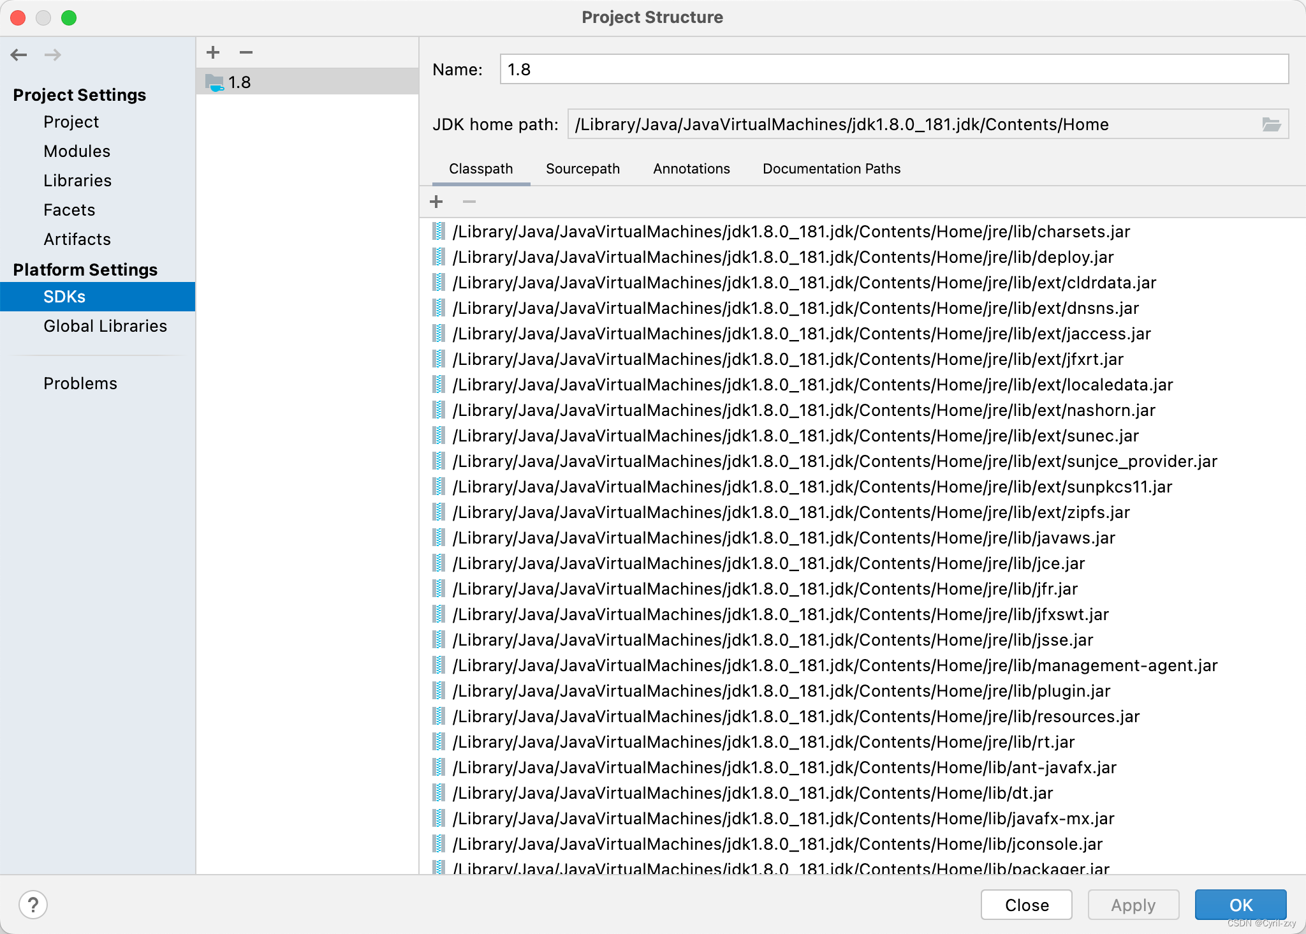This screenshot has height=934, width=1306.
Task: Open the Annotations tab
Action: (691, 168)
